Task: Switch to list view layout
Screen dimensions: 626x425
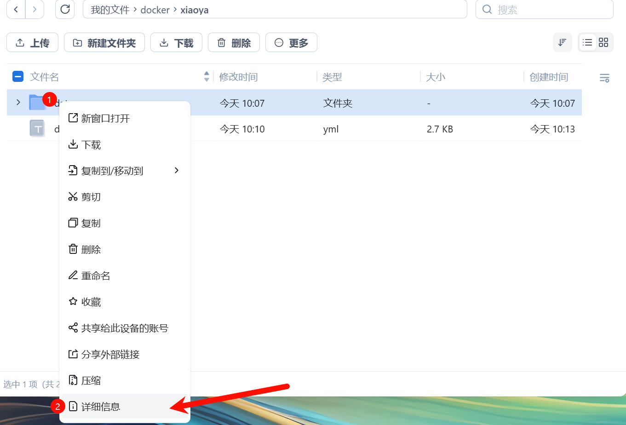Action: [x=587, y=43]
